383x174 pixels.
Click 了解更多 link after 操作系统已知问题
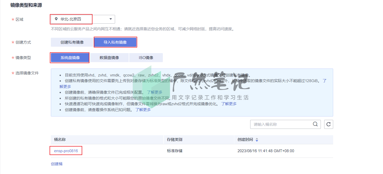coord(143,110)
